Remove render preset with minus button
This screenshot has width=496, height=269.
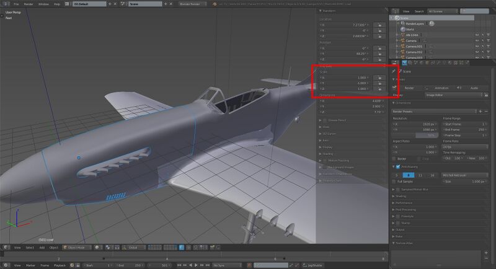pyautogui.click(x=486, y=112)
